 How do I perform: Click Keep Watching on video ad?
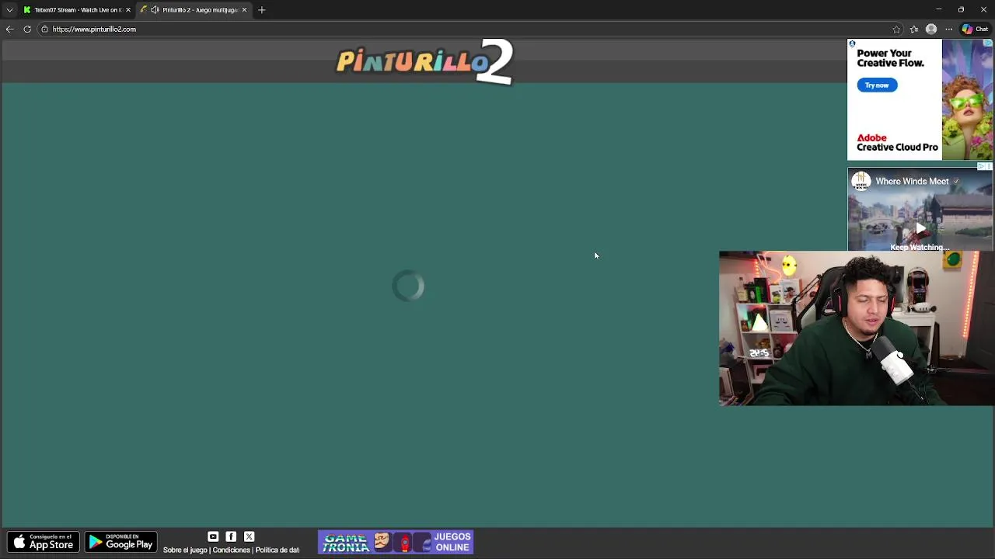click(920, 247)
